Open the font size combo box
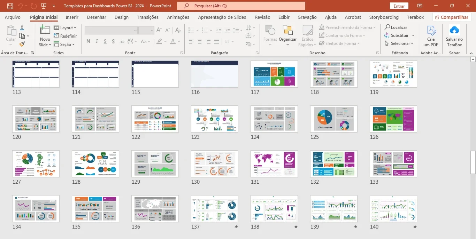 (146, 31)
